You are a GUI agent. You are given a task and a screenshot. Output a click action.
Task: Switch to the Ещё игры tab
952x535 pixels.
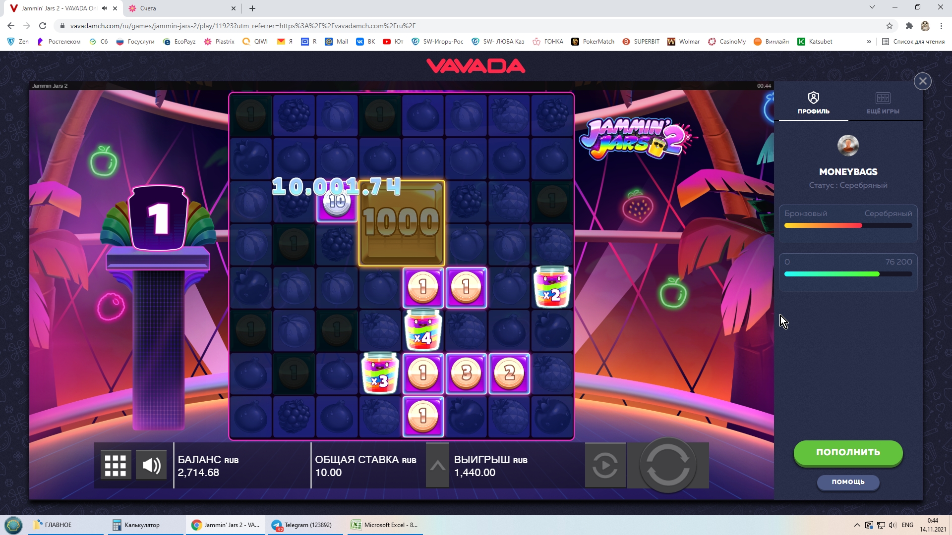[883, 103]
